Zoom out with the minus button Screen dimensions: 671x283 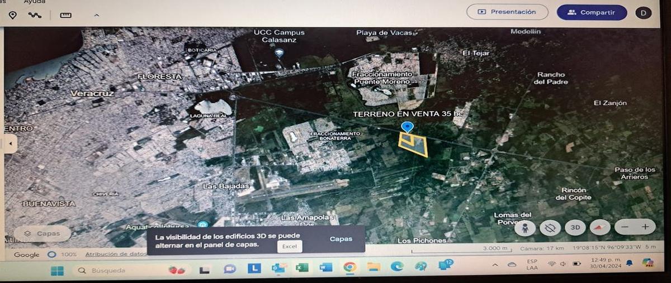click(625, 227)
